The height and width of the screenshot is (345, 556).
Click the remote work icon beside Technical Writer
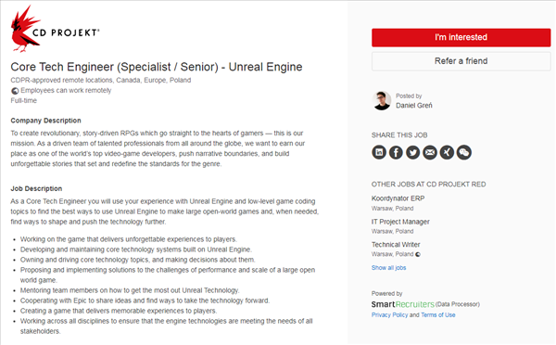pyautogui.click(x=418, y=254)
